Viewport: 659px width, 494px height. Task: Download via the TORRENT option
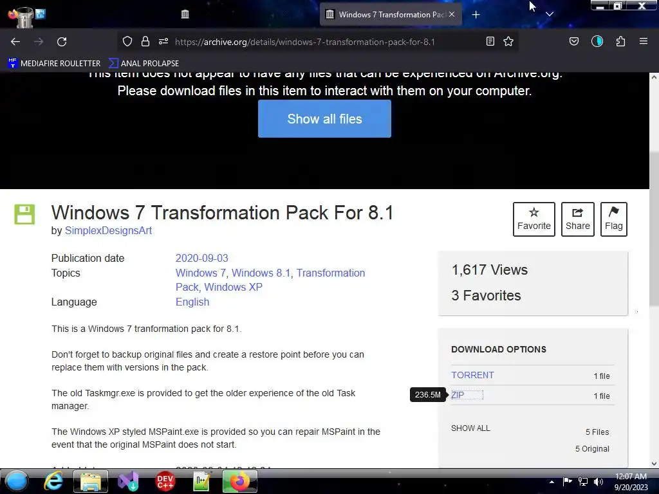tap(472, 375)
